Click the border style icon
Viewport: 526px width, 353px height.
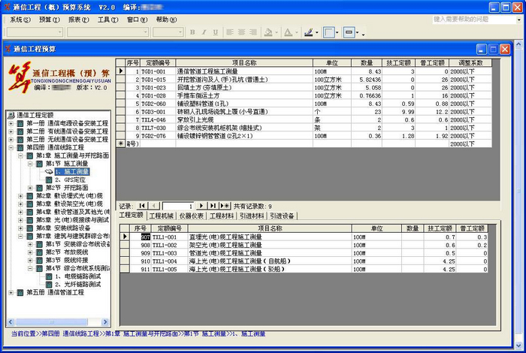click(x=329, y=32)
